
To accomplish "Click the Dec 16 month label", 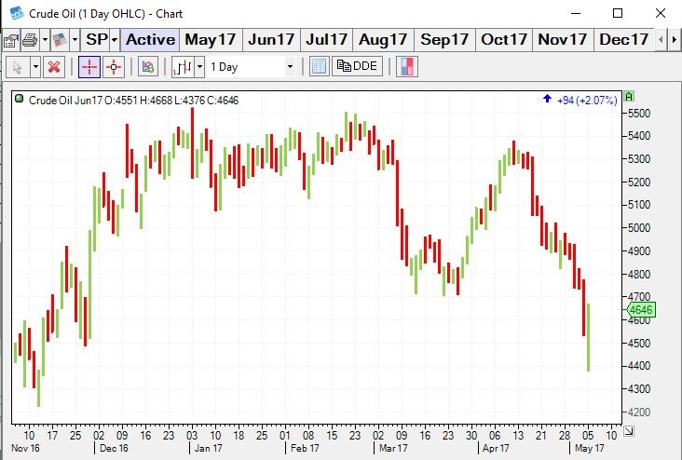I will click(x=114, y=448).
